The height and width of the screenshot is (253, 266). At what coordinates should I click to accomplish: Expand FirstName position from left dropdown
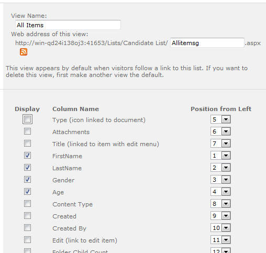coord(220,156)
